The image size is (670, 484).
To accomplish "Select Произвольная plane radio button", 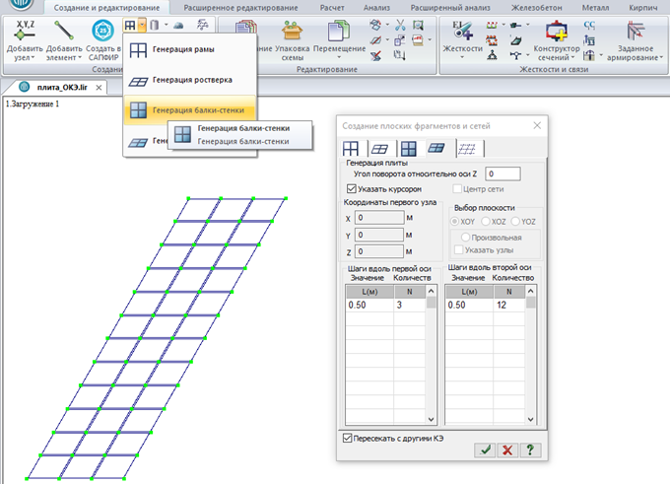I will click(x=465, y=238).
